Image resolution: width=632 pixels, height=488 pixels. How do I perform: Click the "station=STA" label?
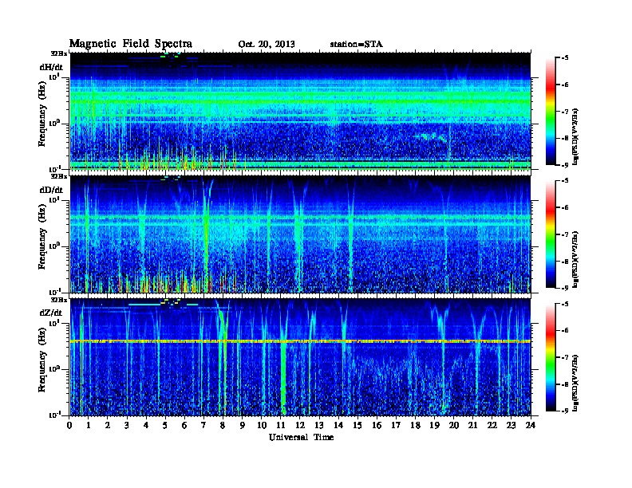tap(357, 44)
